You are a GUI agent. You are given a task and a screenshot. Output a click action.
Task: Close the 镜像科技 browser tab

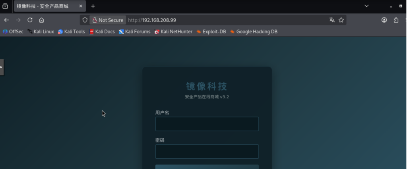coord(81,6)
